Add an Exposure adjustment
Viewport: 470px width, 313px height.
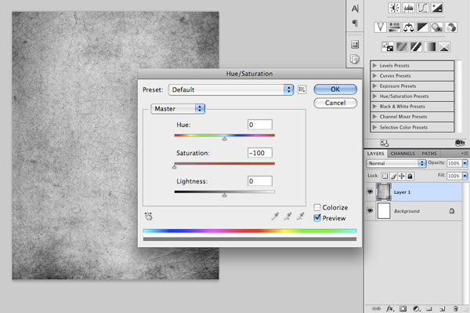pos(437,8)
